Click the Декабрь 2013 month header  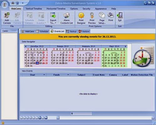(37, 46)
